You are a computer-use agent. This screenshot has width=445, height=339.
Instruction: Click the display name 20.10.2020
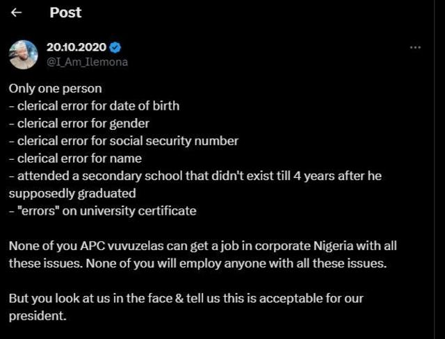point(76,47)
